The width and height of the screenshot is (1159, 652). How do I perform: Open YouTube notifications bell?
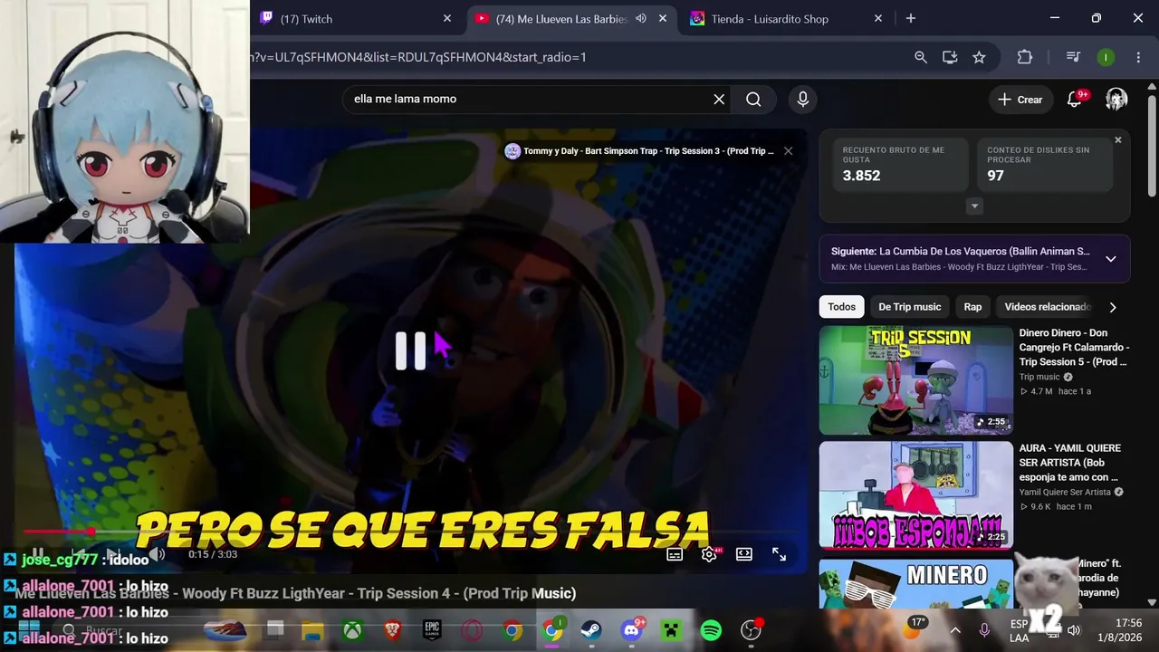coord(1075,100)
